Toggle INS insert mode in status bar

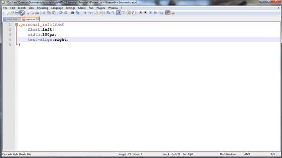click(x=273, y=154)
